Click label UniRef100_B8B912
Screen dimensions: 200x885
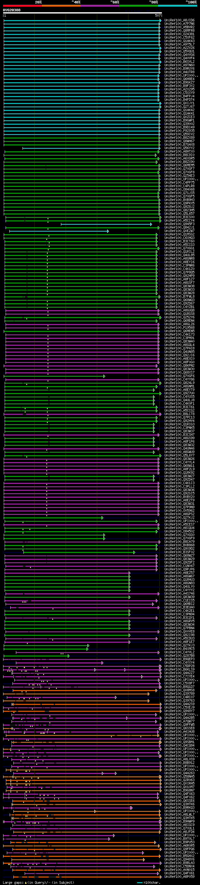[179, 763]
